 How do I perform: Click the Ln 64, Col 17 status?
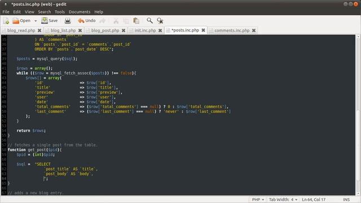pyautogui.click(x=314, y=200)
